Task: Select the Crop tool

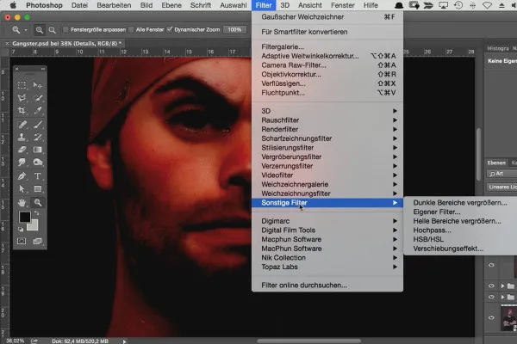Action: coord(22,110)
